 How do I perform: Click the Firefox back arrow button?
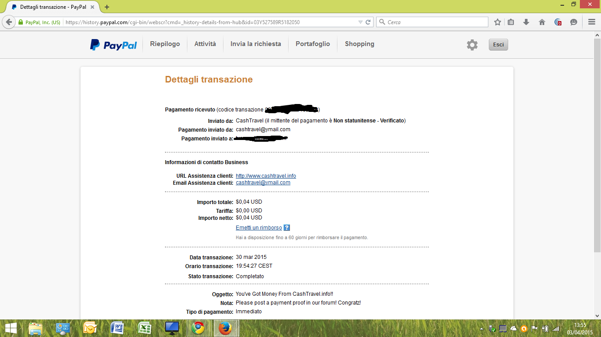8,22
